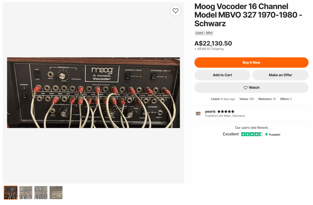Open the pearls shop avatar icon

[198, 113]
